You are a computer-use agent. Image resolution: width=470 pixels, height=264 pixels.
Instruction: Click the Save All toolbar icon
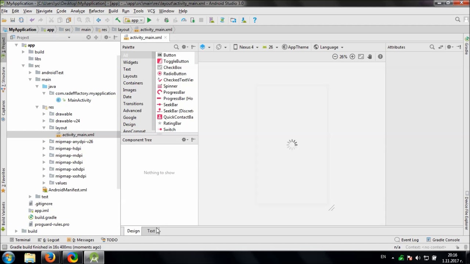[x=12, y=20]
